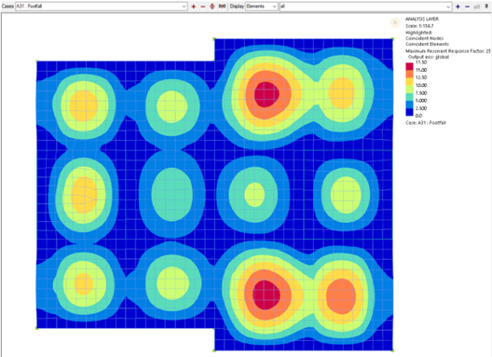This screenshot has width=492, height=357.
Task: Click the pin icon at toolbar end
Action: pos(486,7)
